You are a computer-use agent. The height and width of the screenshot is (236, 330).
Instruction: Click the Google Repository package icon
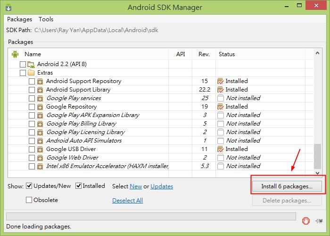click(40, 107)
